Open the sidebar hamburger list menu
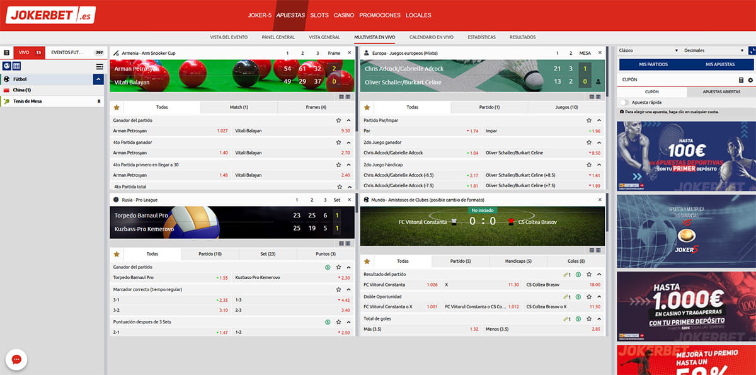 coord(100,66)
